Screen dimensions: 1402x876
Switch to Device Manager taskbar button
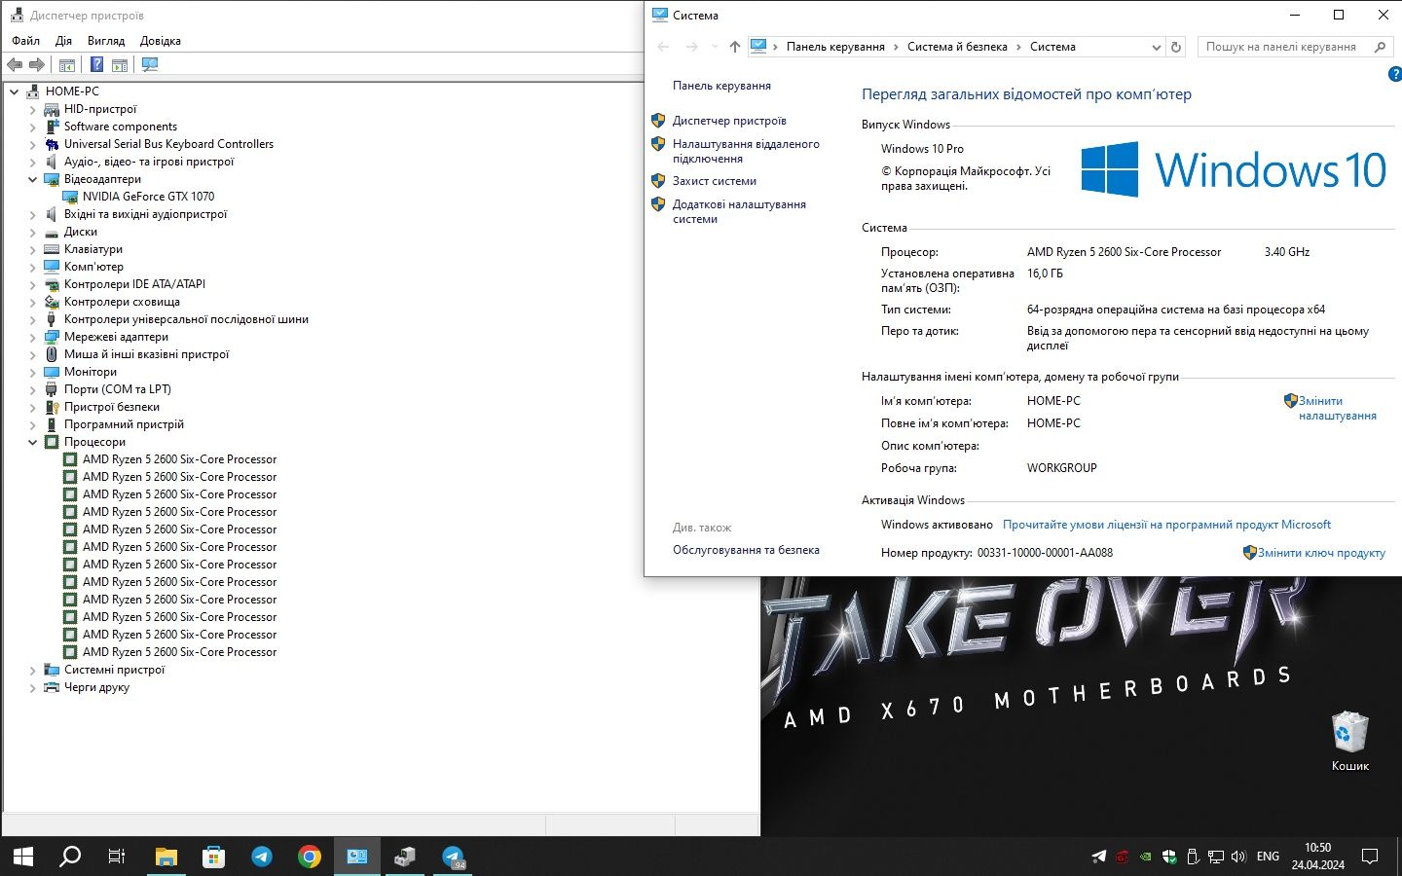405,857
